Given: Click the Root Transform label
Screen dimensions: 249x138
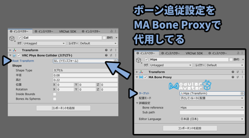Looking at the screenshot, I should click(x=23, y=61).
